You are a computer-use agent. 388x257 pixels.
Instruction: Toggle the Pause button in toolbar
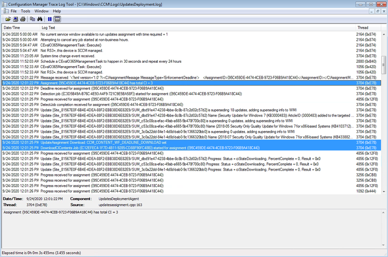49,19
